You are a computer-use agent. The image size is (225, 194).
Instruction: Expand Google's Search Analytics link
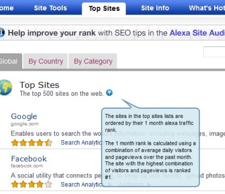coord(81,143)
